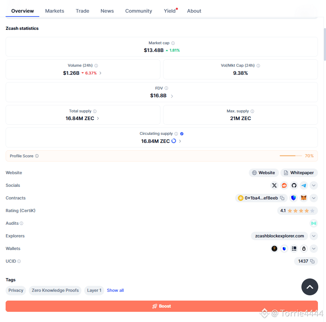The image size is (326, 322).
Task: Open the Telegram social link
Action: pos(304,185)
